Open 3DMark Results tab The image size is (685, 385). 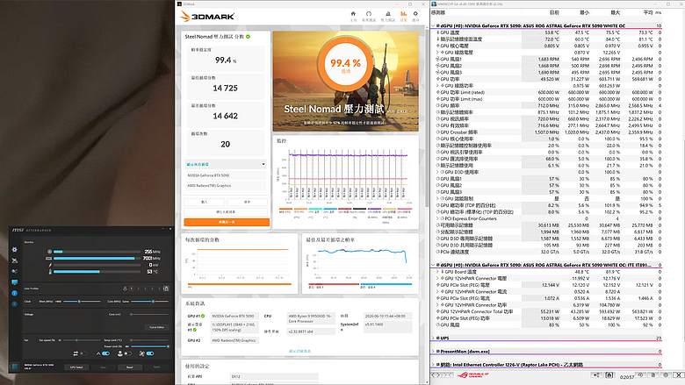coord(403,16)
